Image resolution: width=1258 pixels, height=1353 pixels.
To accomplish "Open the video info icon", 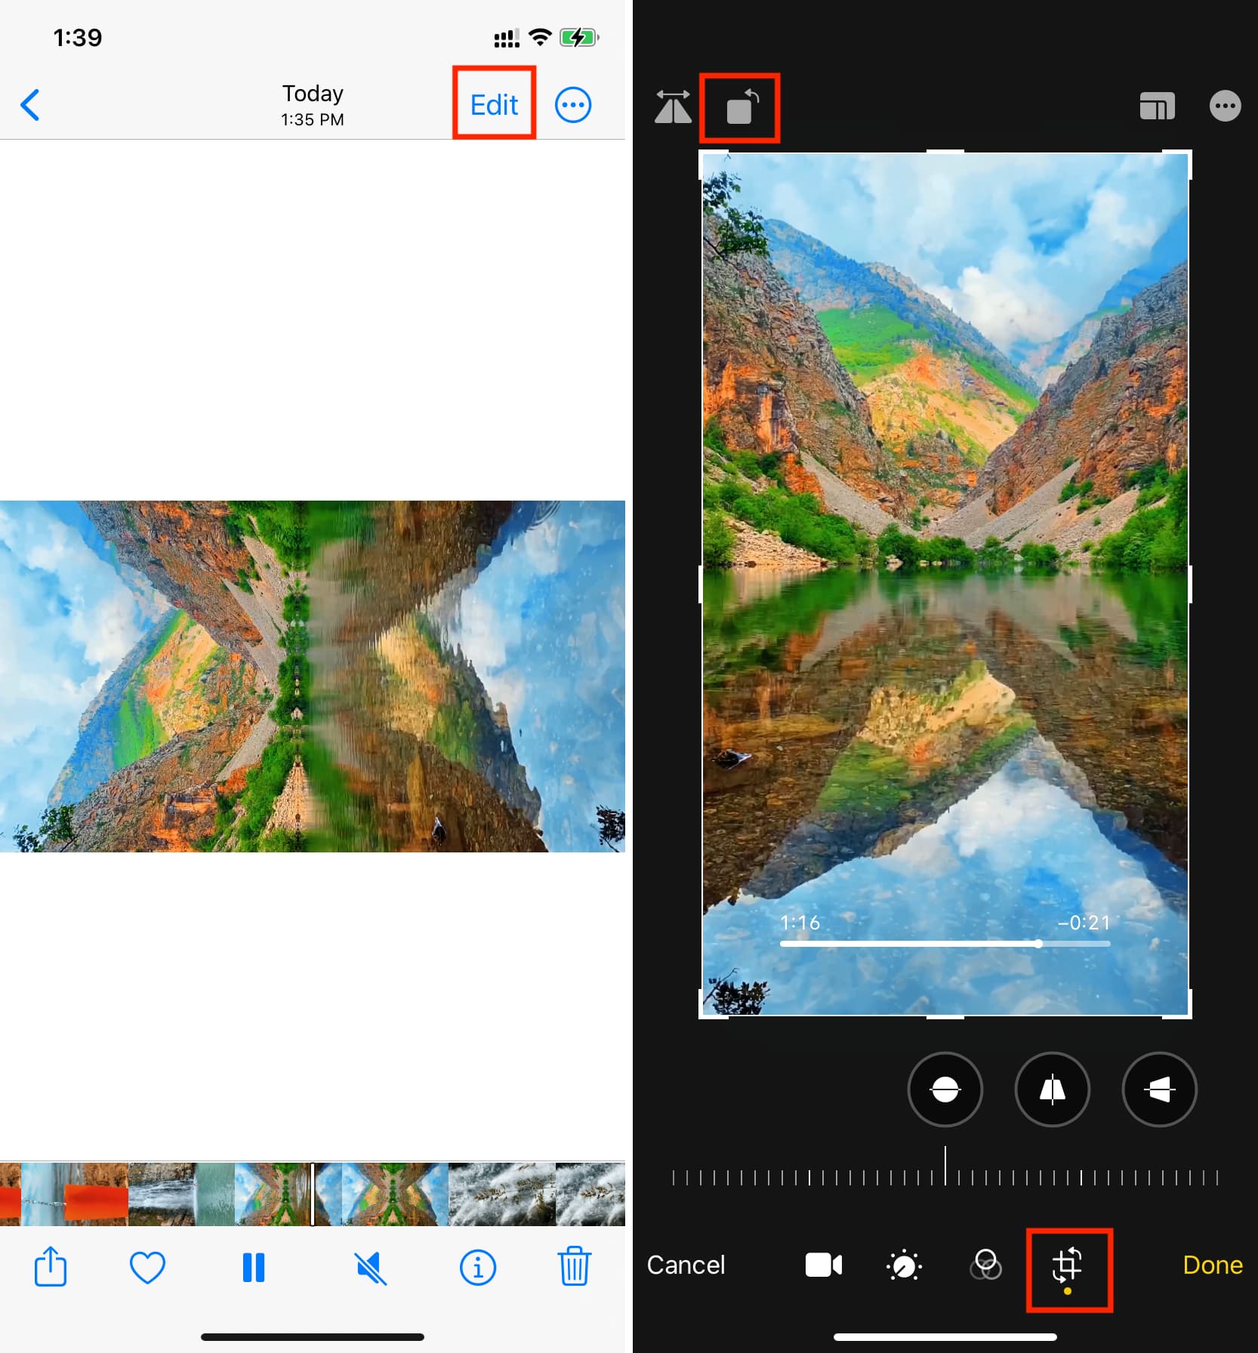I will (478, 1267).
